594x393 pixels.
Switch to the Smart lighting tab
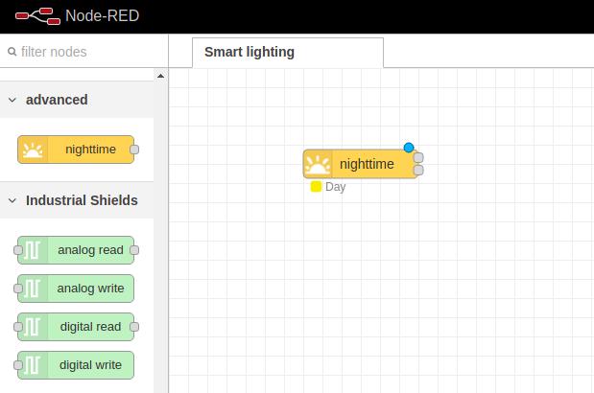tap(288, 52)
